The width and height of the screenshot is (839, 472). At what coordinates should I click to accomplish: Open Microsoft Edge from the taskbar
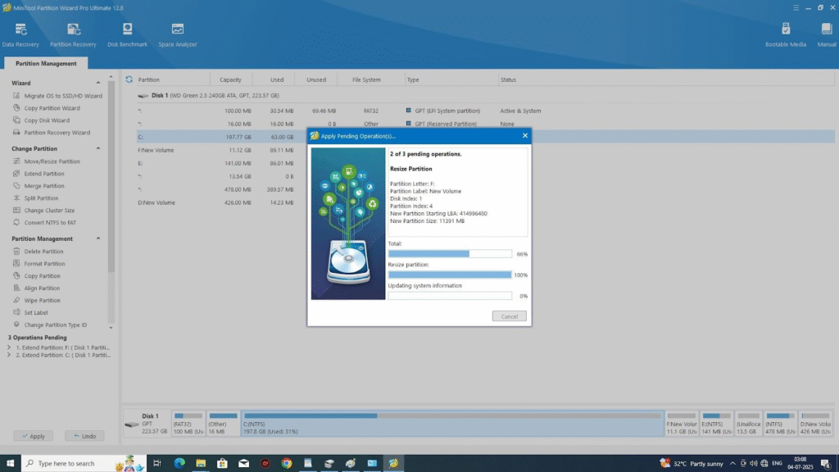(179, 464)
